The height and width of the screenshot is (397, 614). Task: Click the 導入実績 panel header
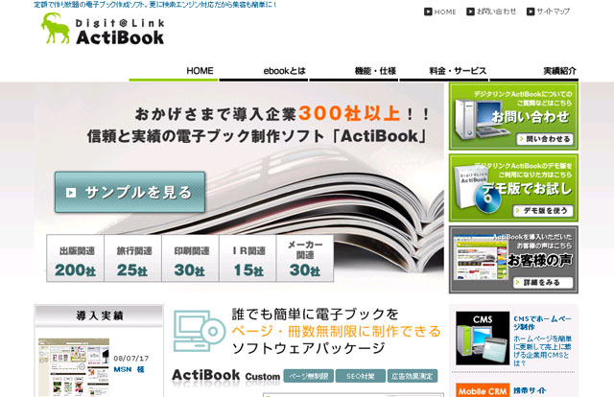[99, 315]
